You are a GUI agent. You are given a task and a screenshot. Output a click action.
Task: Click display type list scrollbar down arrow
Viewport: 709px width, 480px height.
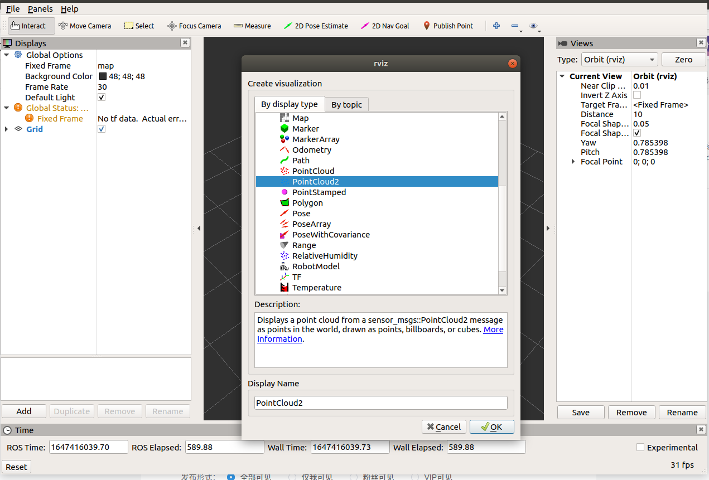click(502, 290)
